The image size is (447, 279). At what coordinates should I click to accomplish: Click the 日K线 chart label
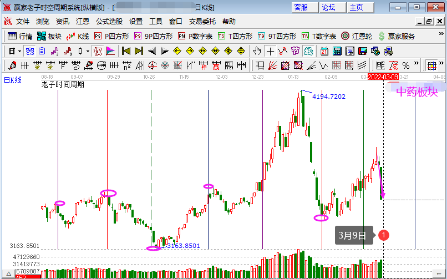point(13,80)
